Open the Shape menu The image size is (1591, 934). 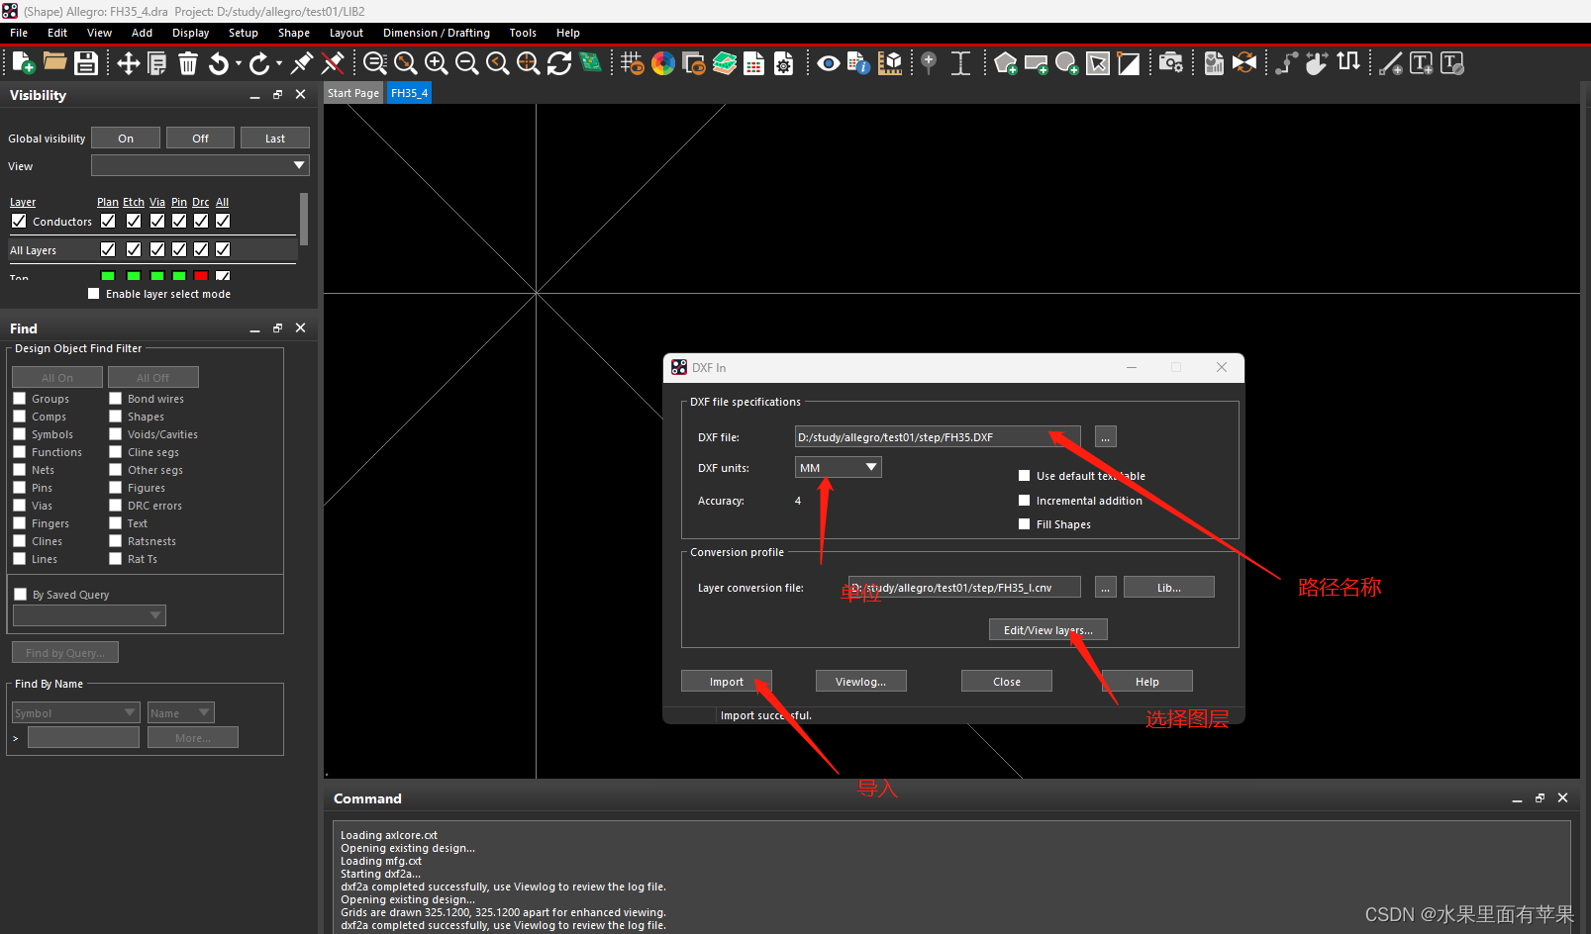(x=293, y=33)
